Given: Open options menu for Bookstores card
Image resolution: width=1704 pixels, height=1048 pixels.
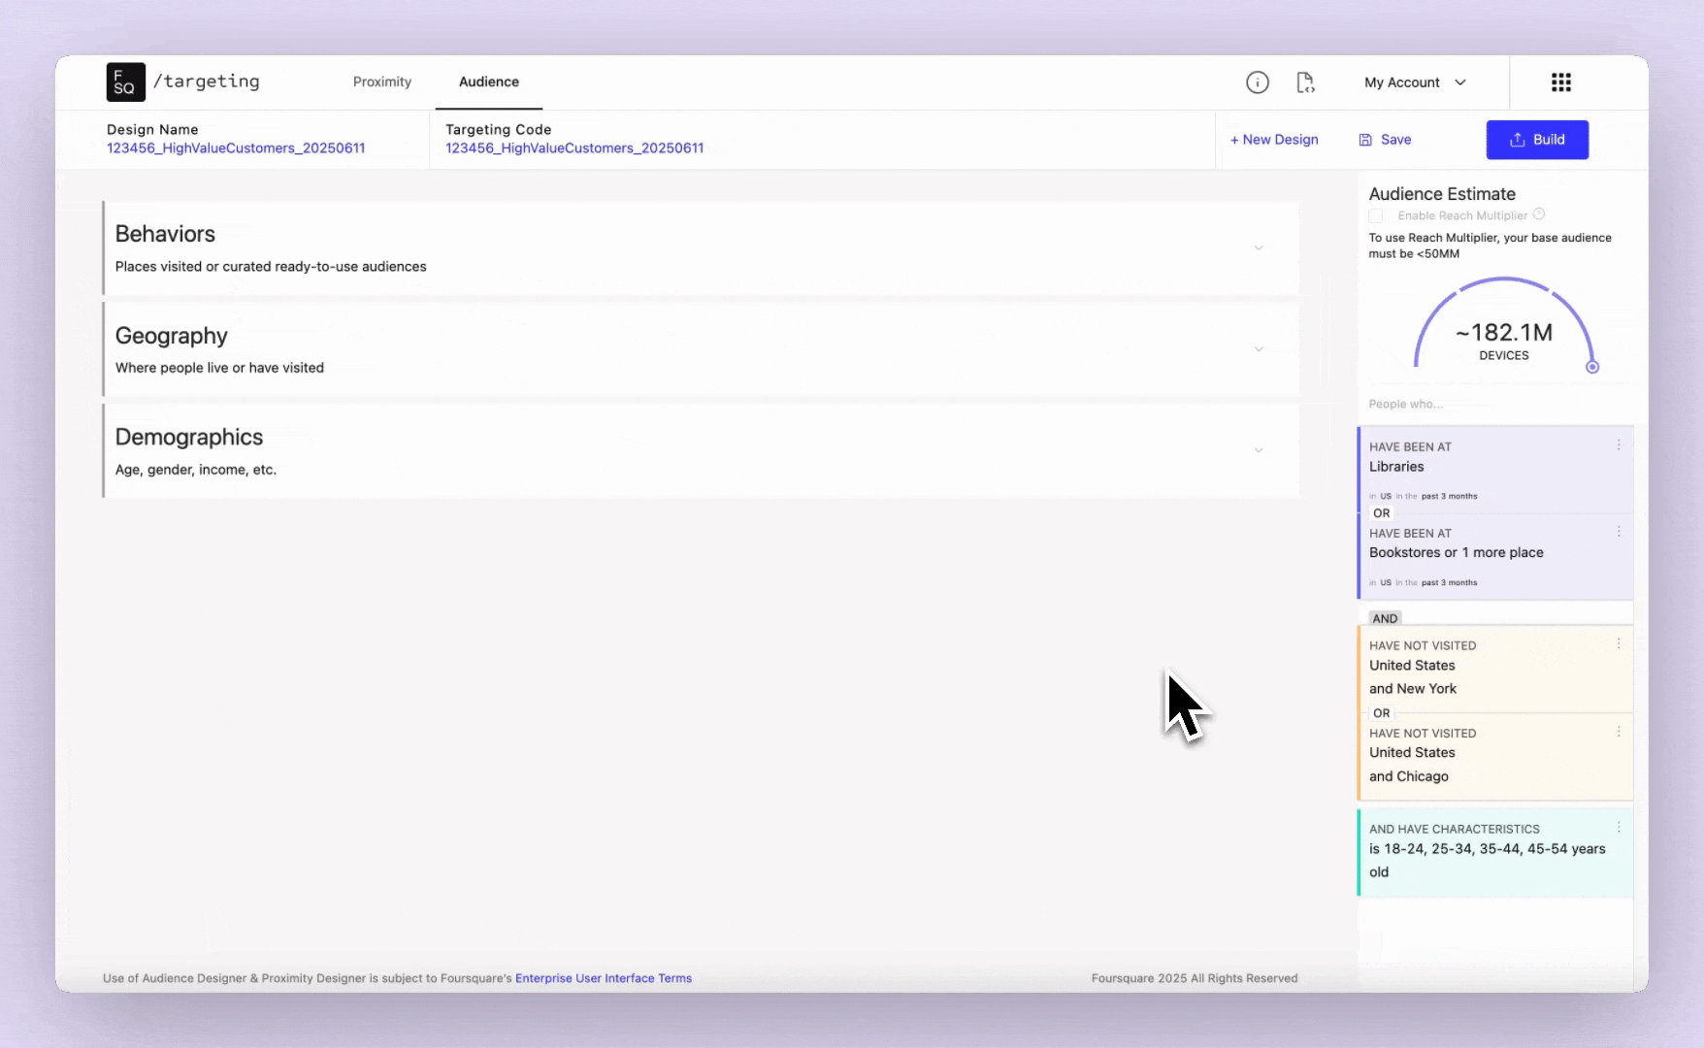Looking at the screenshot, I should pos(1619,532).
